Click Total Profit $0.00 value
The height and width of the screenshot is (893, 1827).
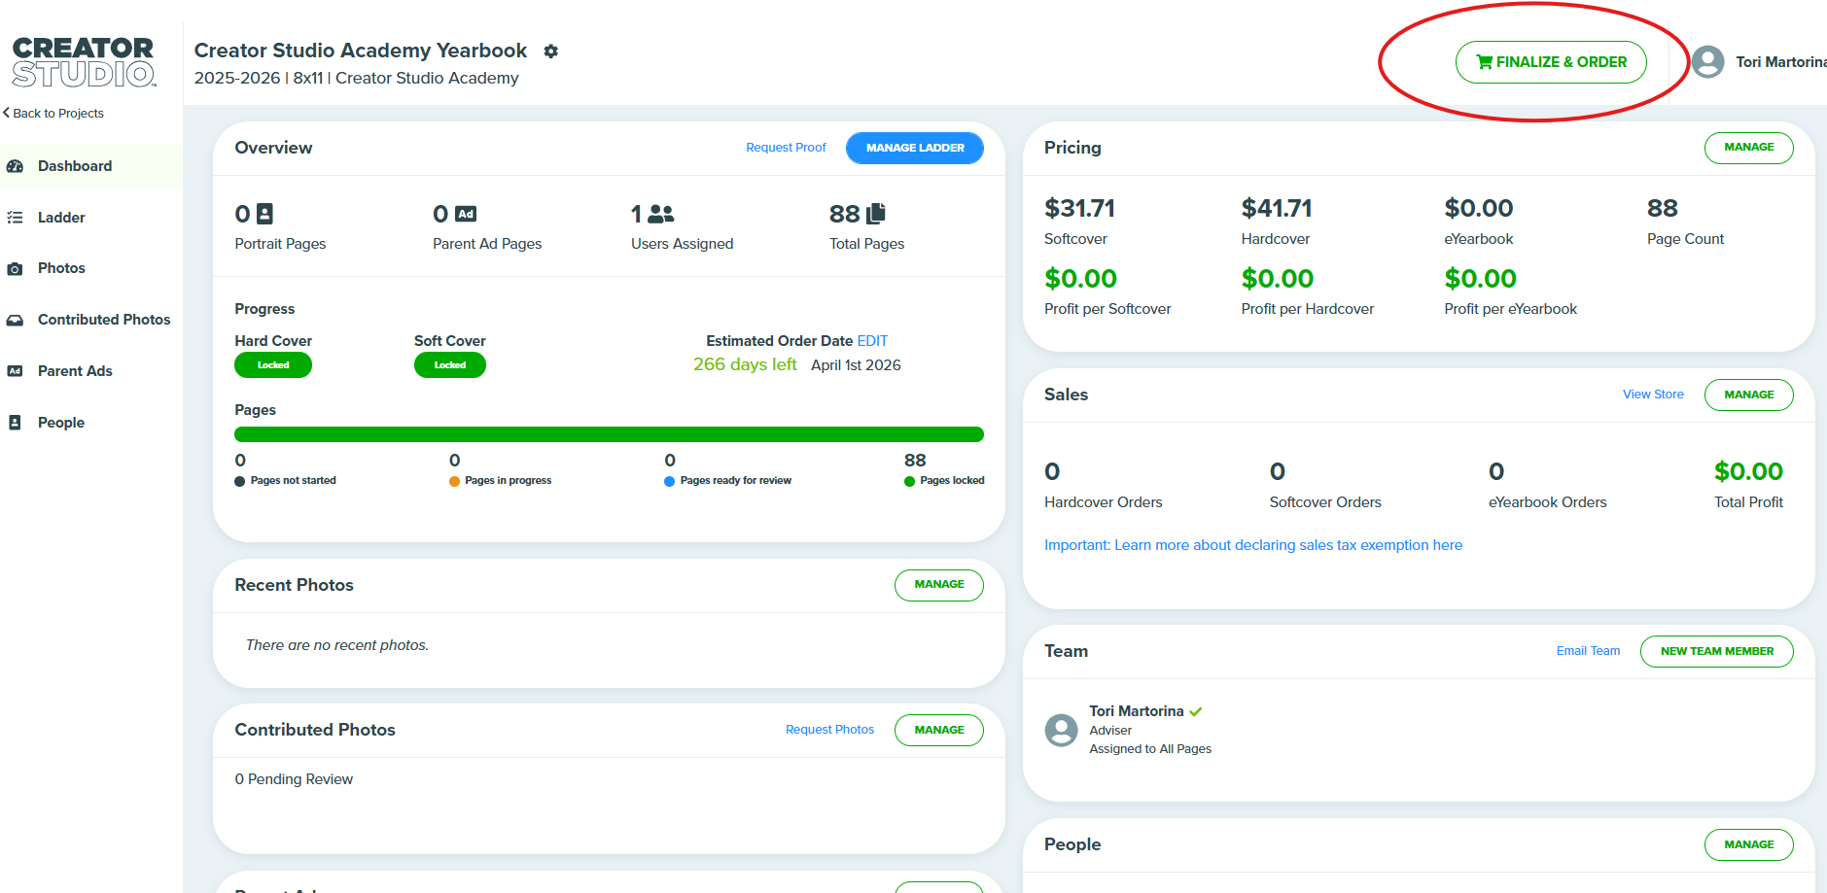1748,471
